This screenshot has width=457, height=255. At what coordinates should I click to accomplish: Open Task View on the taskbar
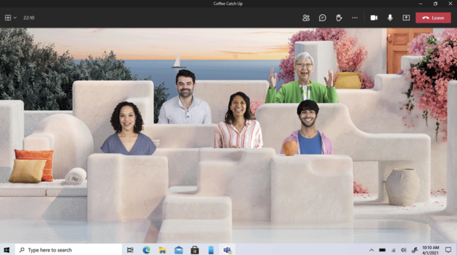coord(130,250)
